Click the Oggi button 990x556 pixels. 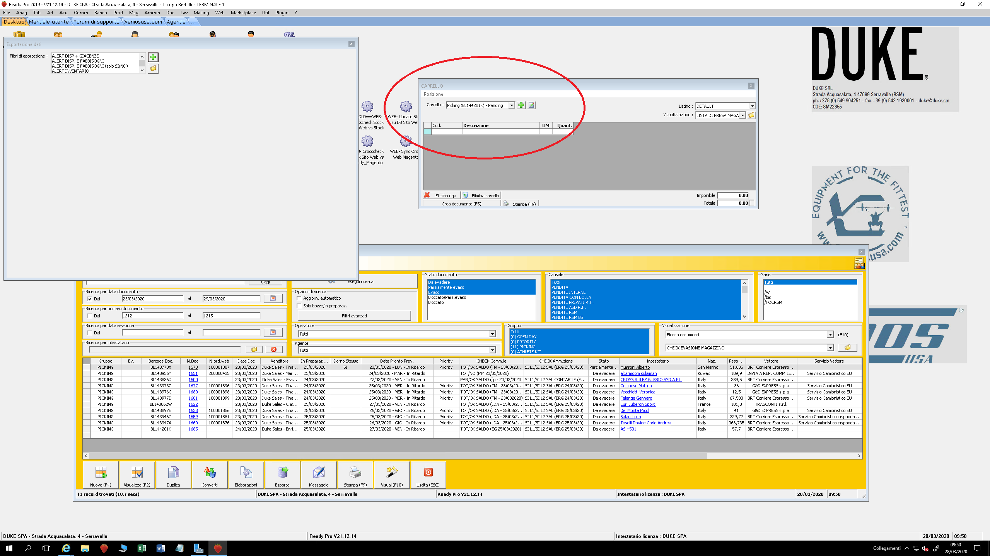coord(265,282)
